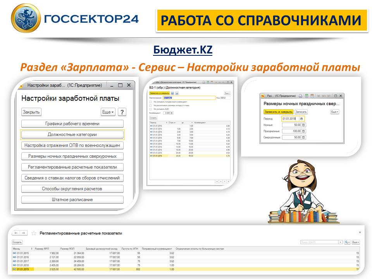Click the forward arrow in Регламентированные расчетные показатели
Screen dimensions: 372x279
tap(24, 233)
